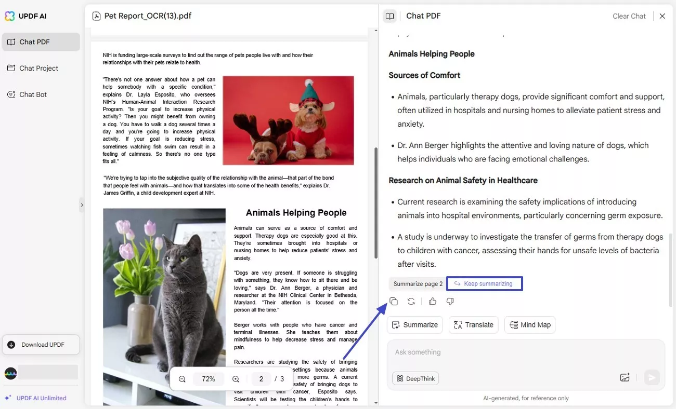Click the Keep summarizing suggestion
This screenshot has width=676, height=409.
(x=484, y=284)
